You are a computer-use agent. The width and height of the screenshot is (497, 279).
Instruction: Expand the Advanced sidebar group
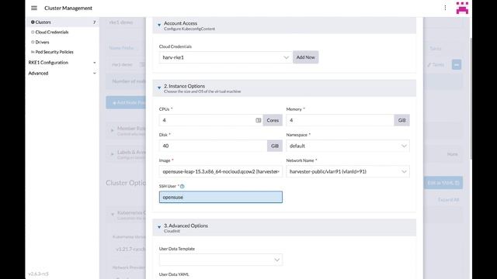[62, 73]
